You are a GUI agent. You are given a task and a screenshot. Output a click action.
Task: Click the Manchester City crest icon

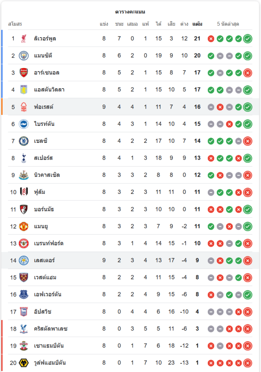[x=24, y=55]
